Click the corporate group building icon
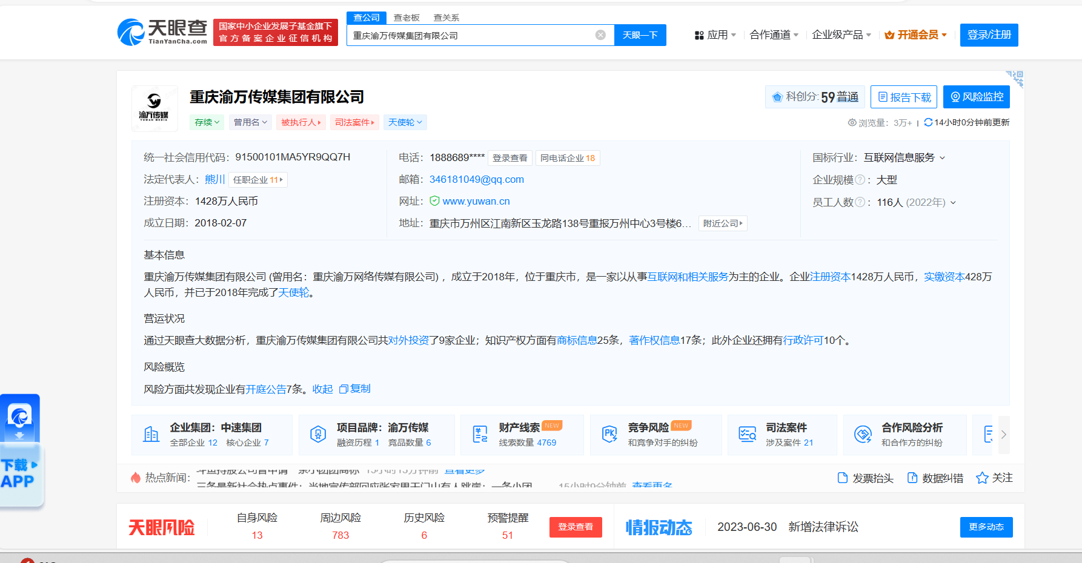The image size is (1082, 563). pyautogui.click(x=151, y=434)
